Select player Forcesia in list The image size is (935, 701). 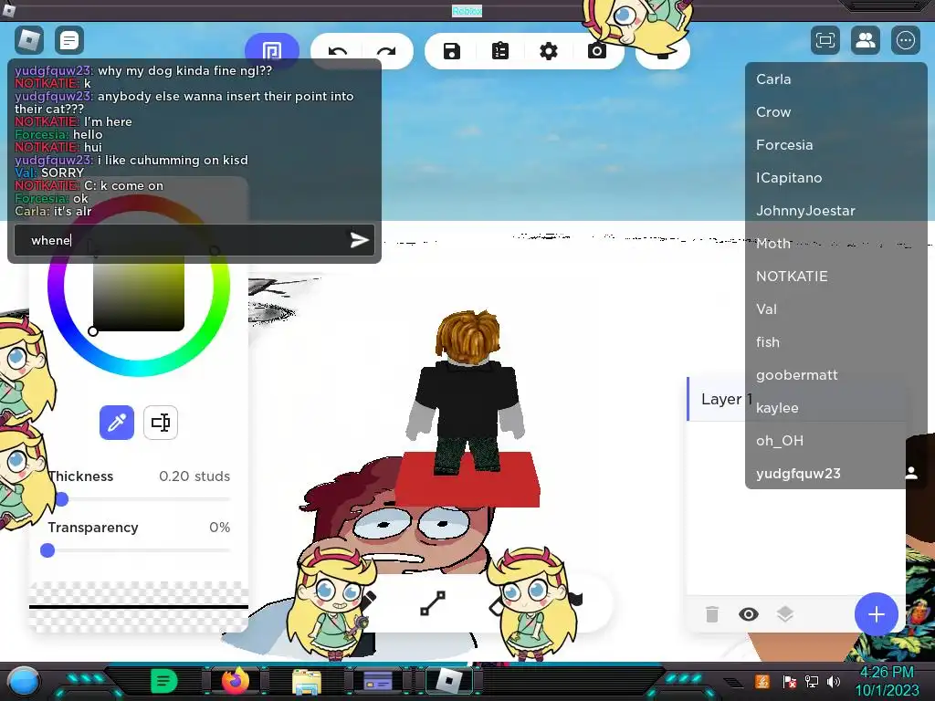pos(835,145)
